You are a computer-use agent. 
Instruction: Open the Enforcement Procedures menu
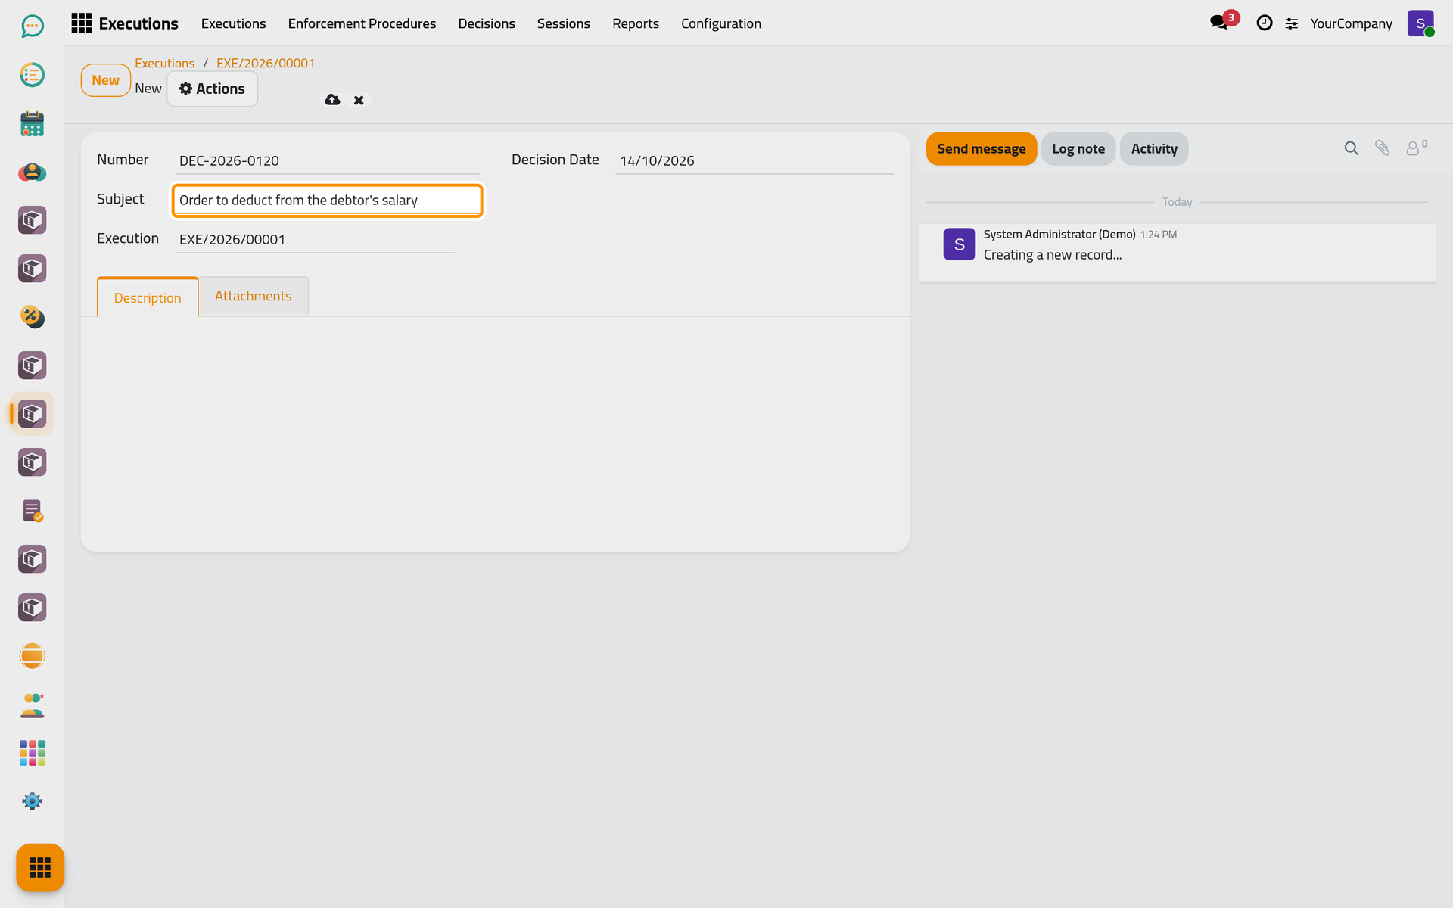362,23
